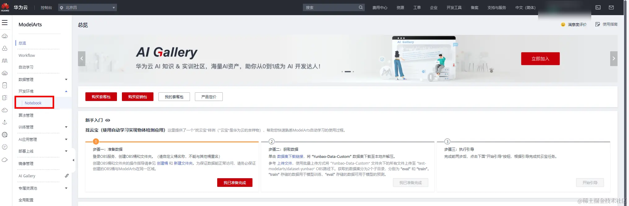Click the circled IP icon in the left rail
The image size is (629, 206).
(5, 147)
